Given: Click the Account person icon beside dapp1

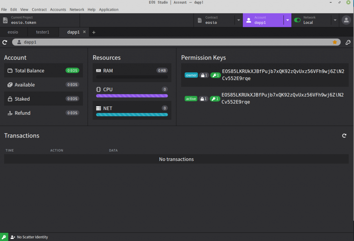Looking at the screenshot, I should [249, 20].
